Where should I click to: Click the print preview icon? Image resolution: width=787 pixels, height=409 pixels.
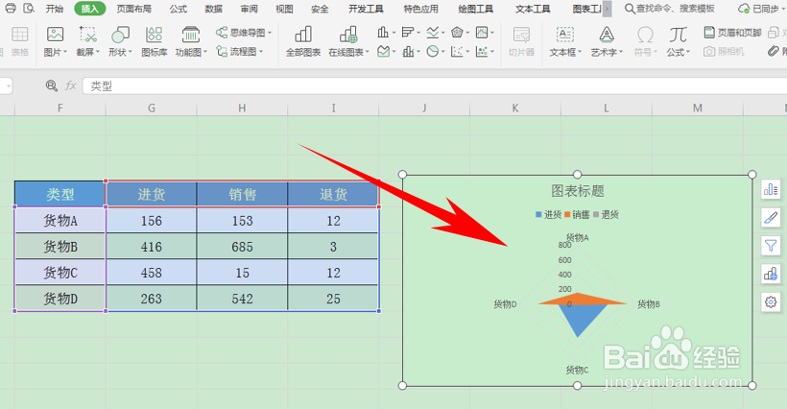29,9
